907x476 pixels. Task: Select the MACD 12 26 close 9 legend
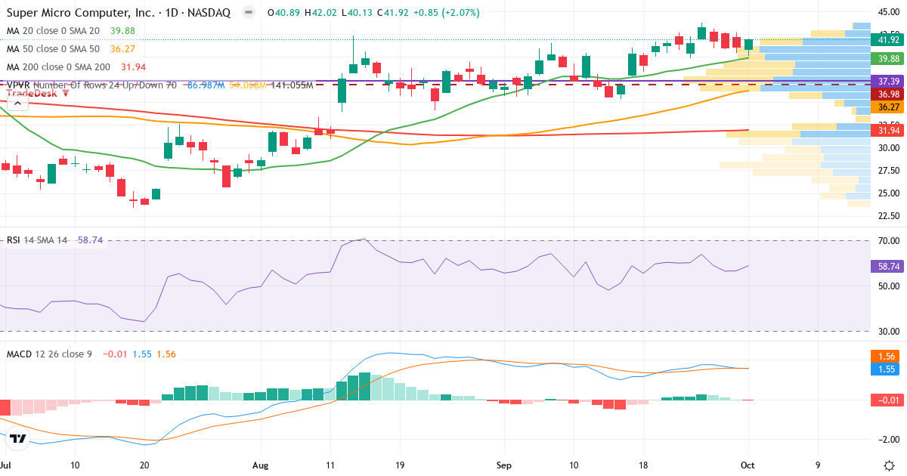tap(49, 354)
